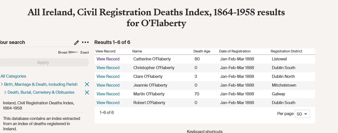Expand Birth, Marriage & Death chevron
The image size is (338, 133).
2,84
